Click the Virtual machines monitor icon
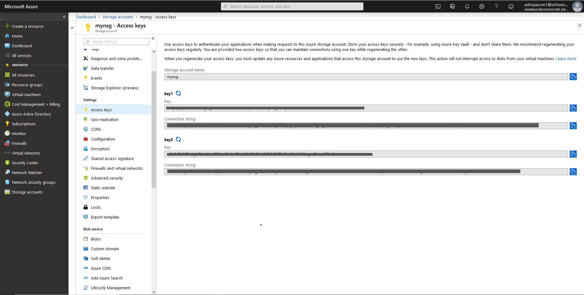The height and width of the screenshot is (295, 584). pos(7,94)
